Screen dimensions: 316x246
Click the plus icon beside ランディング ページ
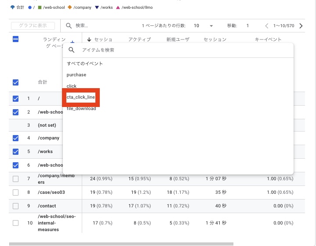tap(73, 42)
